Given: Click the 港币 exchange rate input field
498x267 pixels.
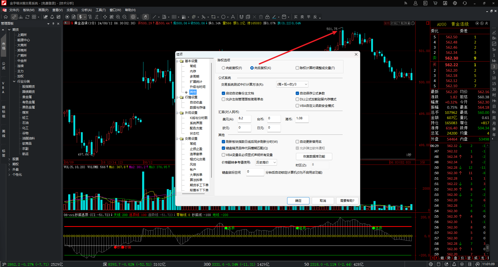Looking at the screenshot, I should click(302, 119).
